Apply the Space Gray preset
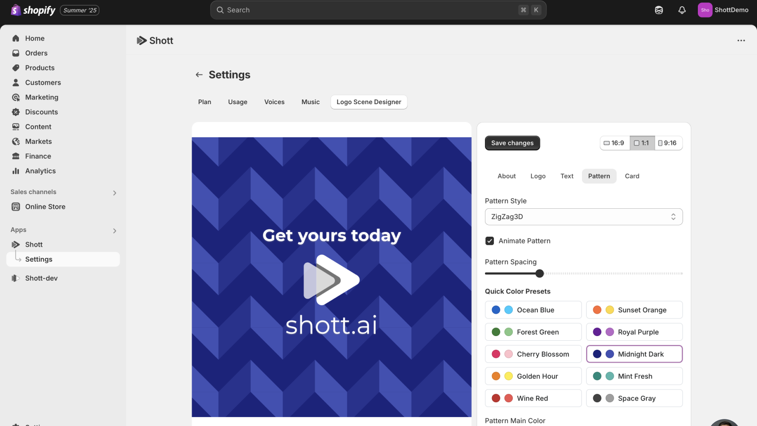 [634, 398]
